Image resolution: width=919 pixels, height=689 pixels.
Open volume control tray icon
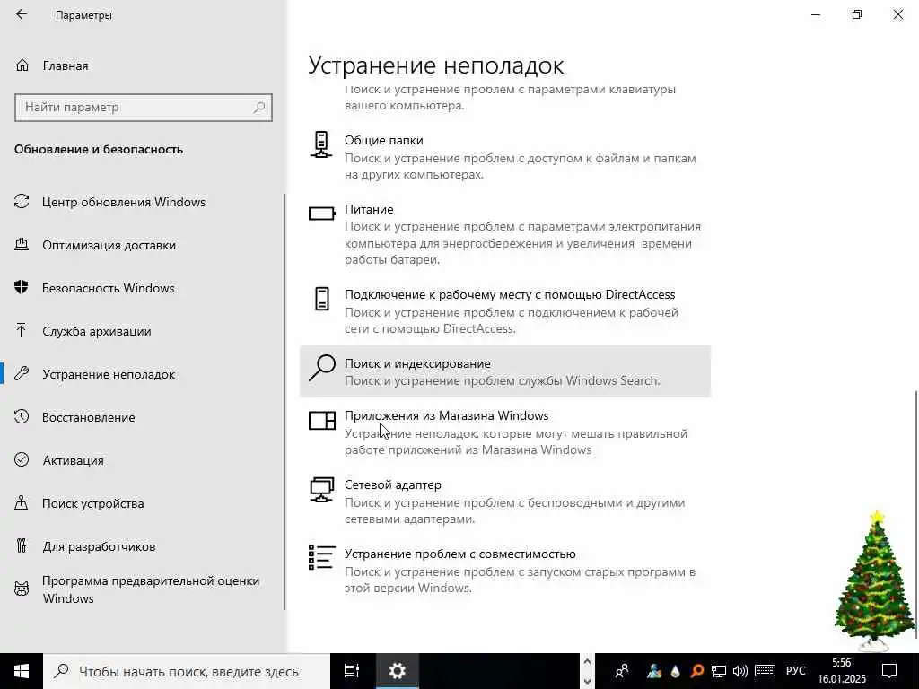(x=740, y=671)
